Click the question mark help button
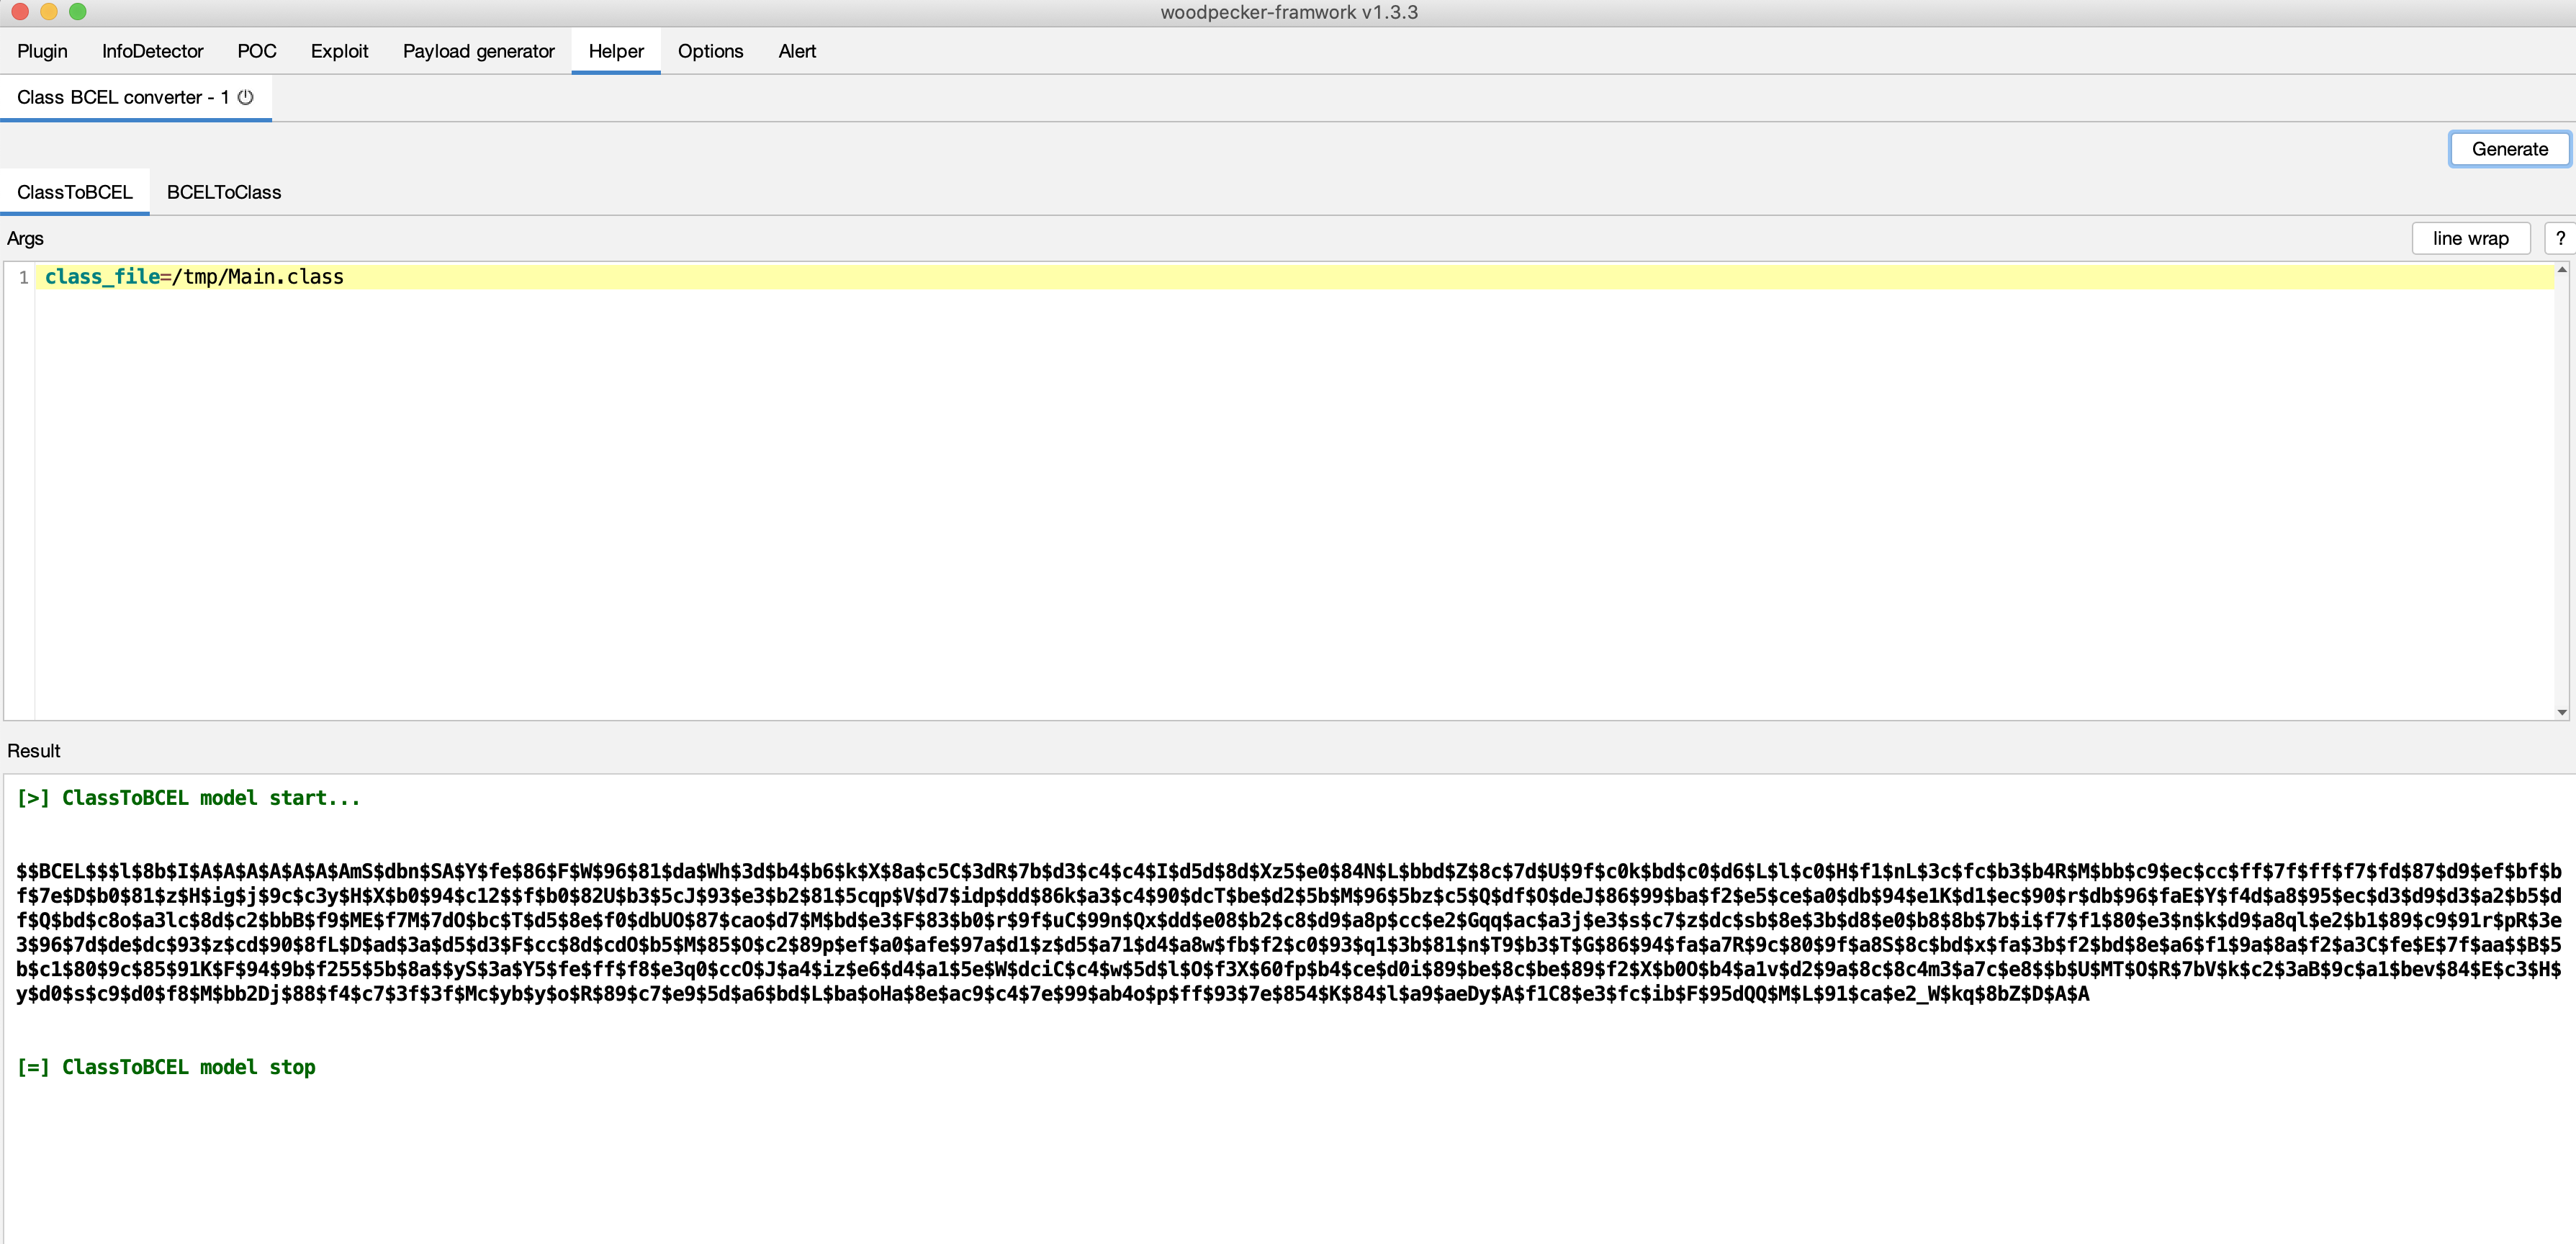The height and width of the screenshot is (1244, 2576). [x=2559, y=238]
